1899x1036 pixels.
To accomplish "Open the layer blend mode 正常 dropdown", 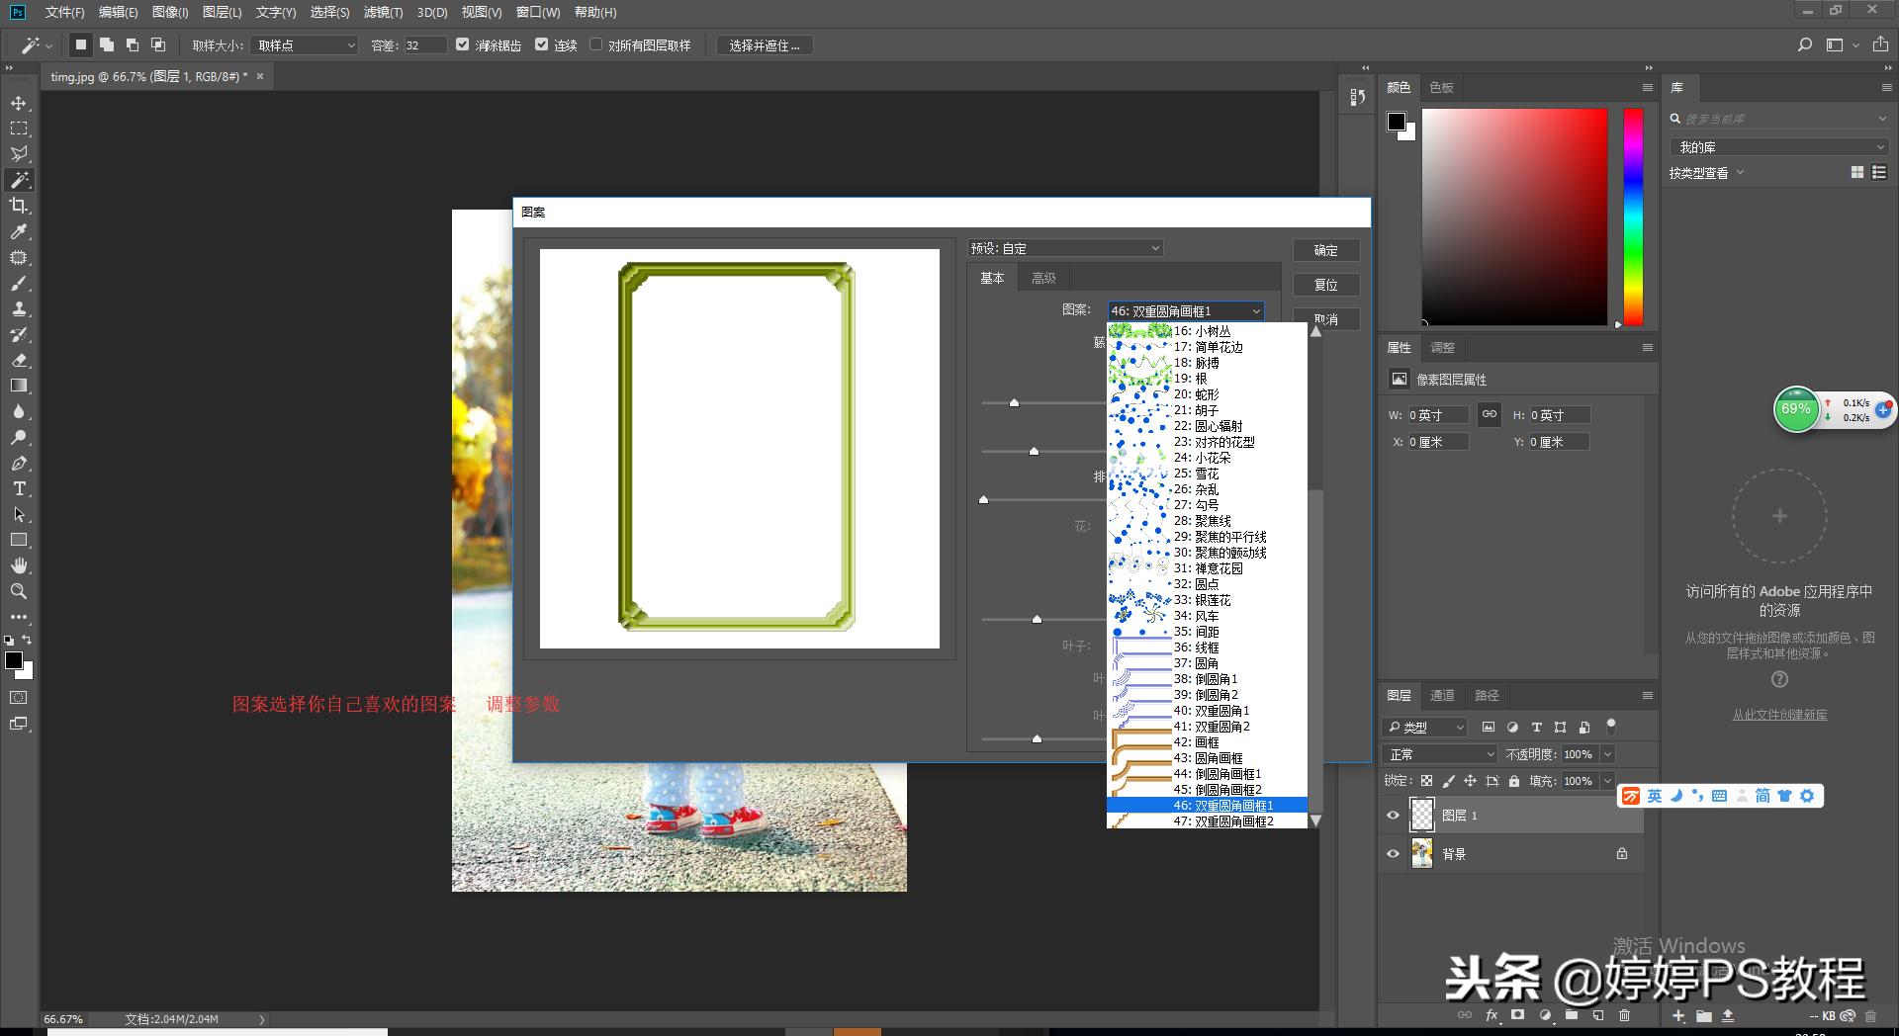I will click(1440, 754).
